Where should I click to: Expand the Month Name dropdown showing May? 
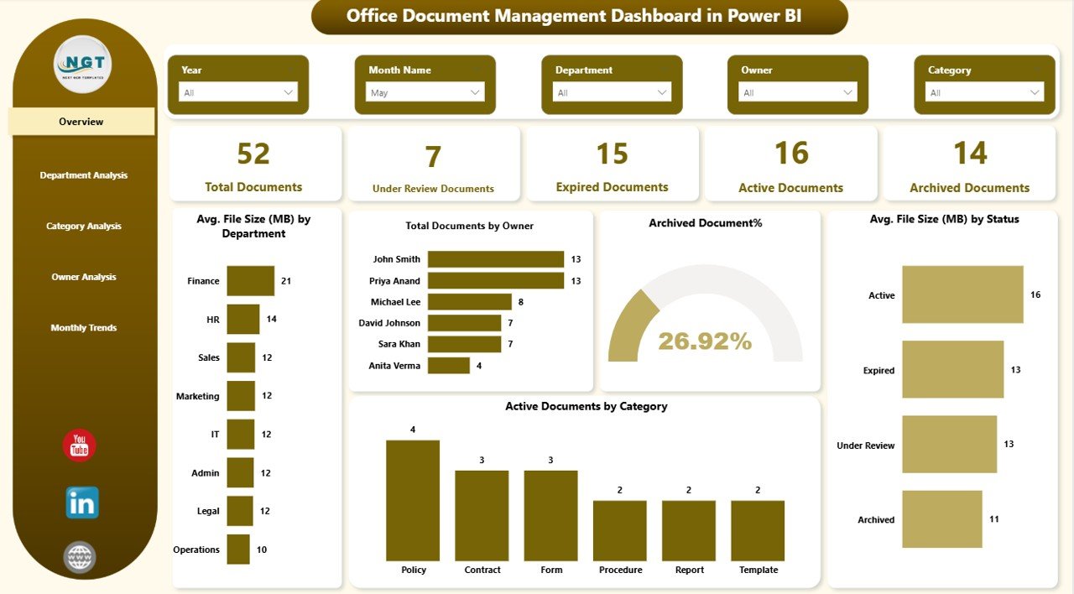pyautogui.click(x=424, y=92)
